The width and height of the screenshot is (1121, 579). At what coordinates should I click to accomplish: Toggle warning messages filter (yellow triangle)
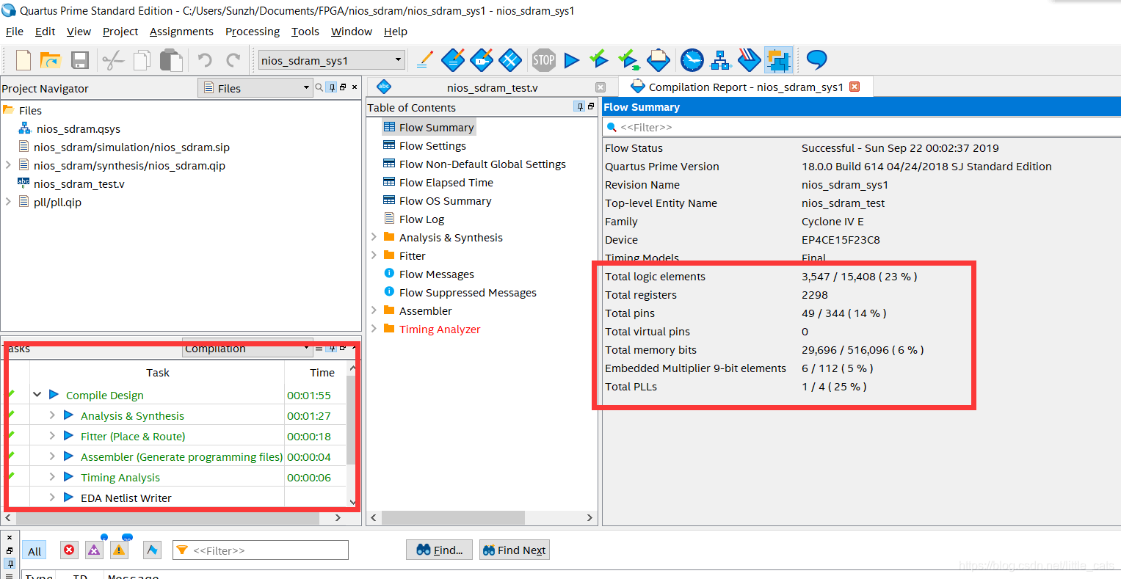(120, 550)
